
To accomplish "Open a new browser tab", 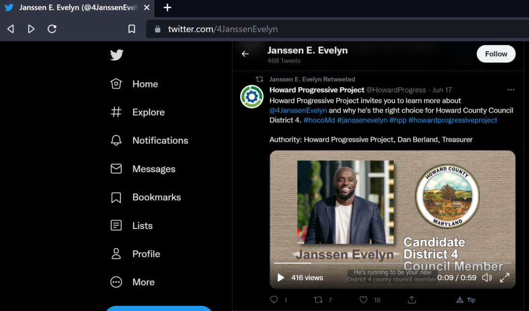I will point(167,7).
